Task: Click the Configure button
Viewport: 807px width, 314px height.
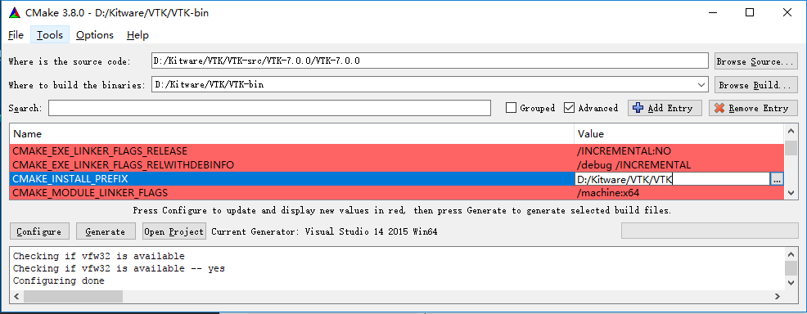Action: pos(38,231)
